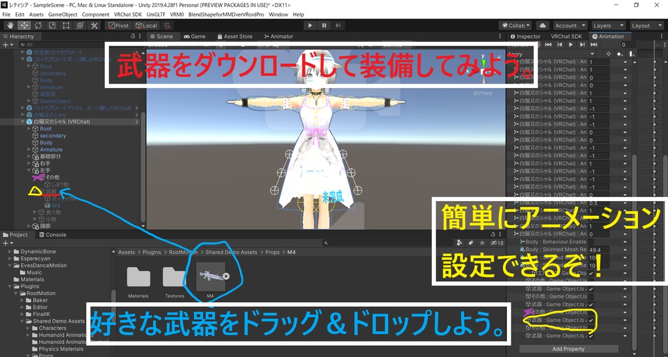Click the Step frame button
The height and width of the screenshot is (357, 668).
(339, 25)
